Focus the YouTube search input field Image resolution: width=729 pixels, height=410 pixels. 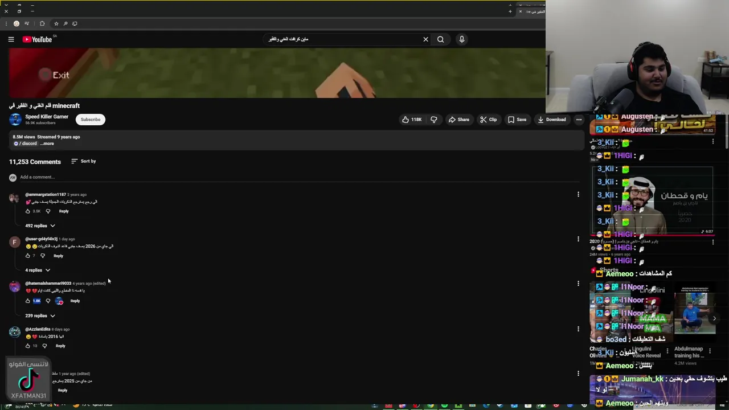point(342,39)
